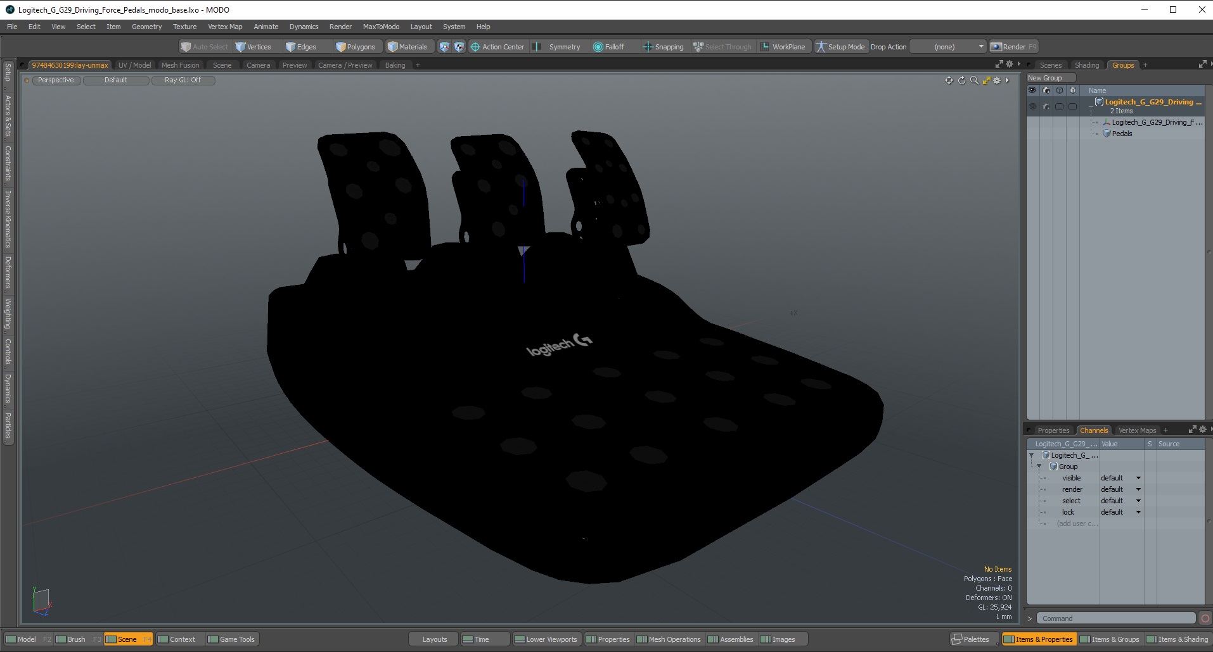The height and width of the screenshot is (652, 1213).
Task: Open the Drop Action dropdown
Action: point(947,47)
